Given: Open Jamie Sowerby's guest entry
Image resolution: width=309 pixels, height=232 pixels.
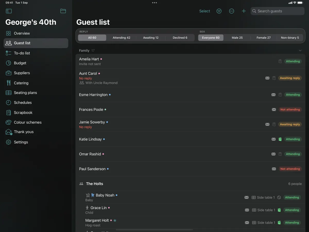Looking at the screenshot, I should click(x=190, y=124).
